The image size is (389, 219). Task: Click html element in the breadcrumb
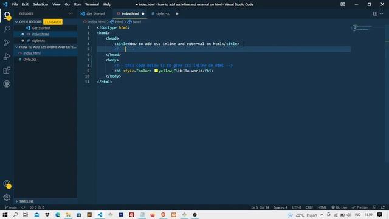pos(117,22)
